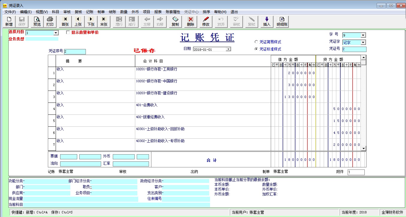Go to next voucher with 下张 icon
Viewport: 406px width, 217px height.
[x=91, y=22]
